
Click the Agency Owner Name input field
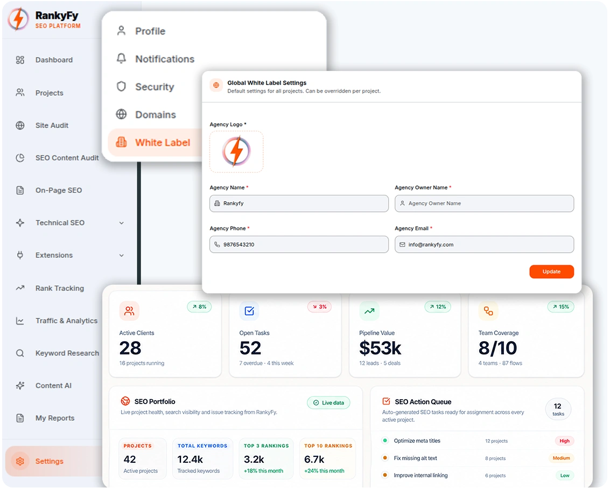(484, 203)
